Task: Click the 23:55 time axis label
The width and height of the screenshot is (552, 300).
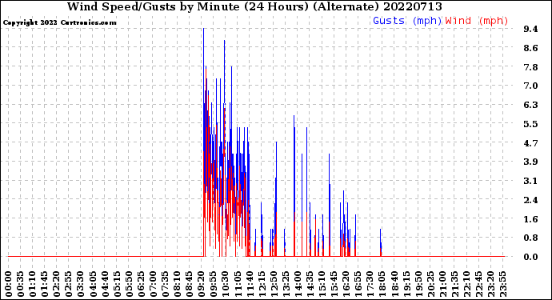Action: (x=502, y=284)
